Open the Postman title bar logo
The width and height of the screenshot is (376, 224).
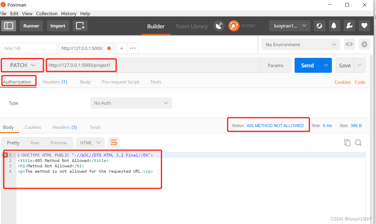click(x=3, y=5)
